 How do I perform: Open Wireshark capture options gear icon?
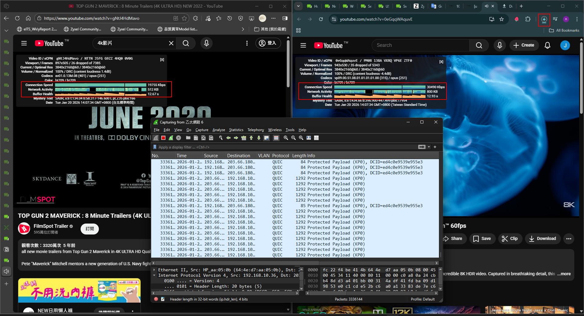coord(179,138)
